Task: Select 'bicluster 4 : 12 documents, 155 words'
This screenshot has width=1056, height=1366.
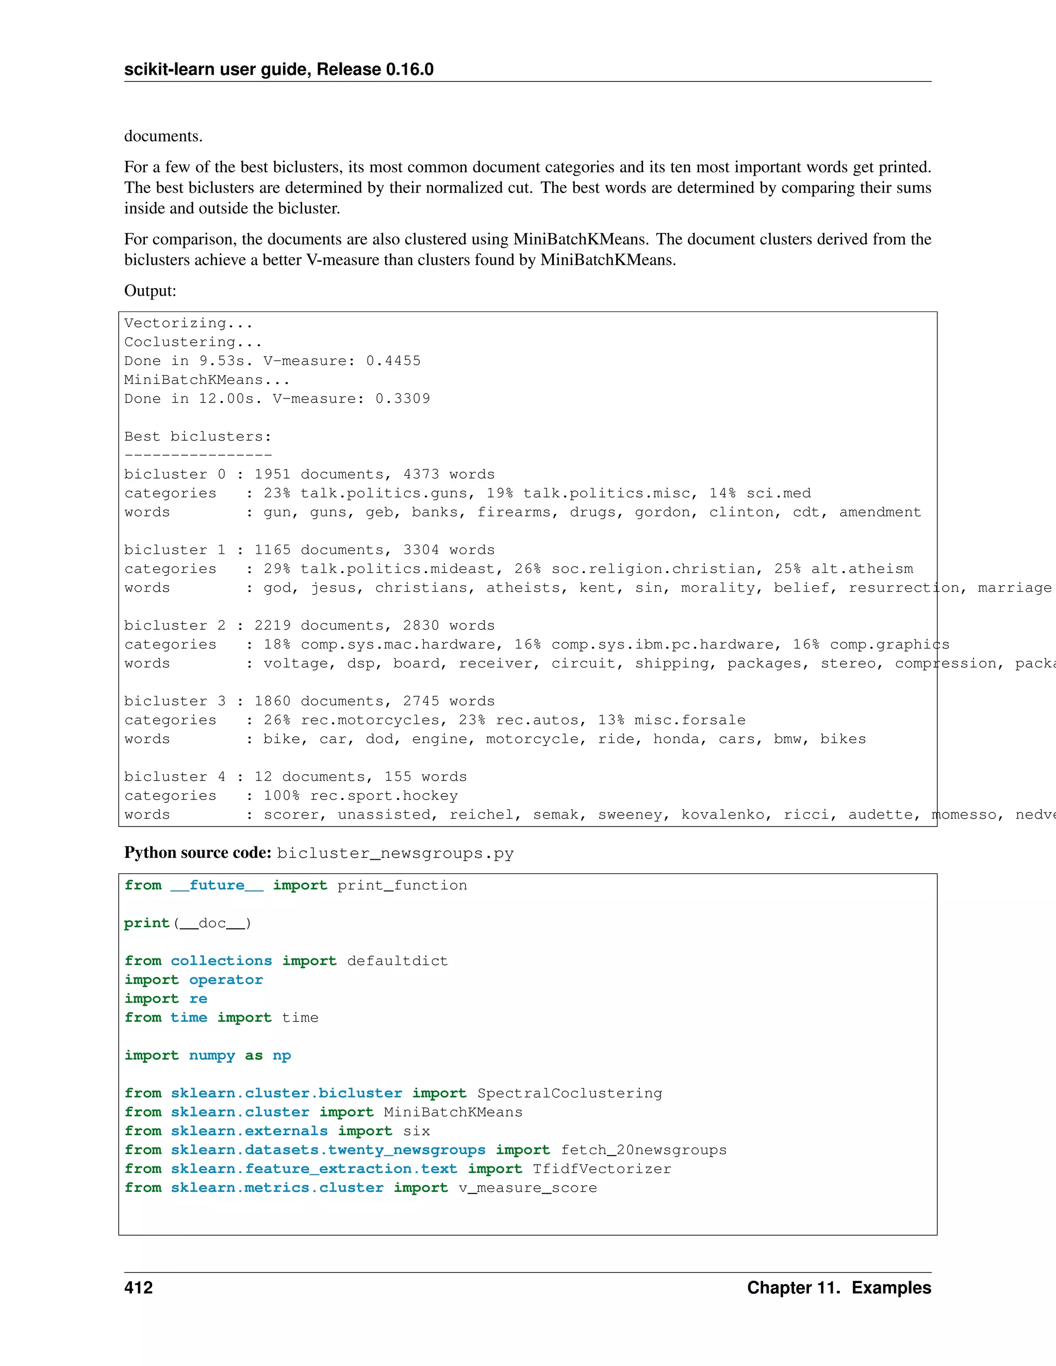Action: [295, 777]
